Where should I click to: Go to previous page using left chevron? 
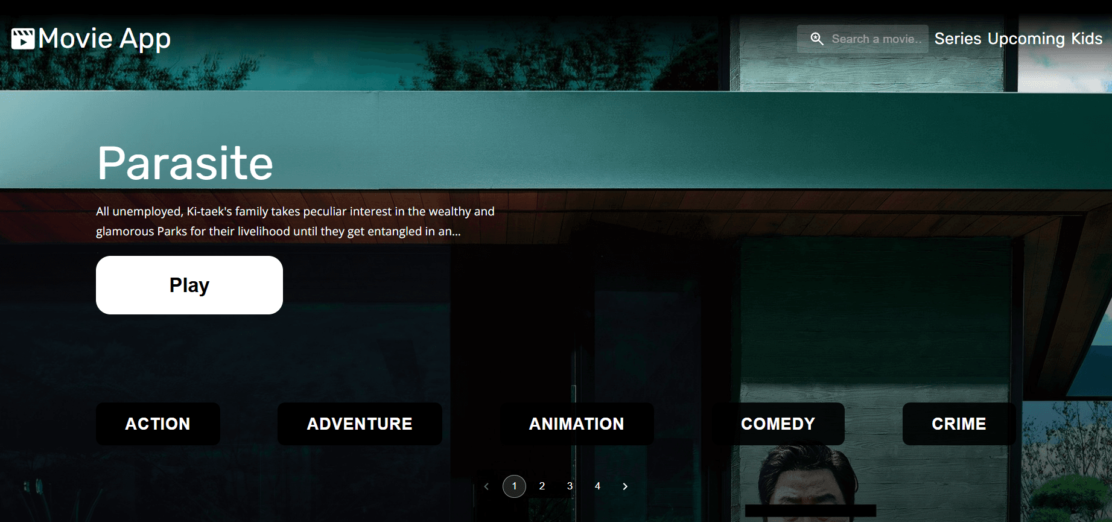click(486, 486)
